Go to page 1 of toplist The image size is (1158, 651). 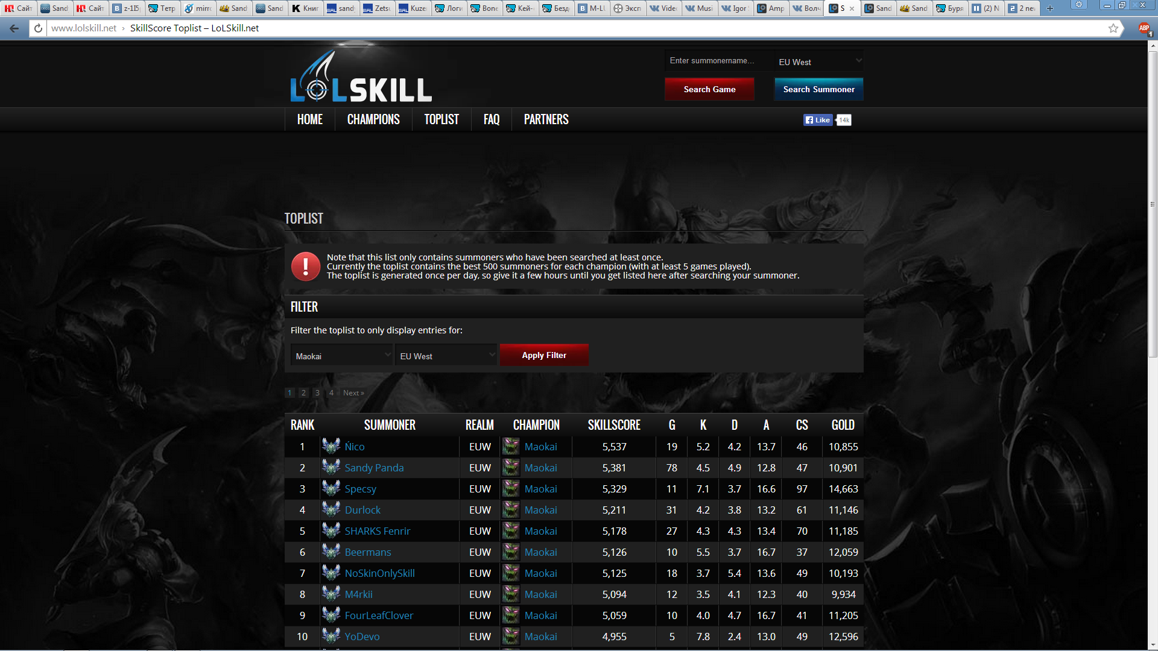coord(289,392)
